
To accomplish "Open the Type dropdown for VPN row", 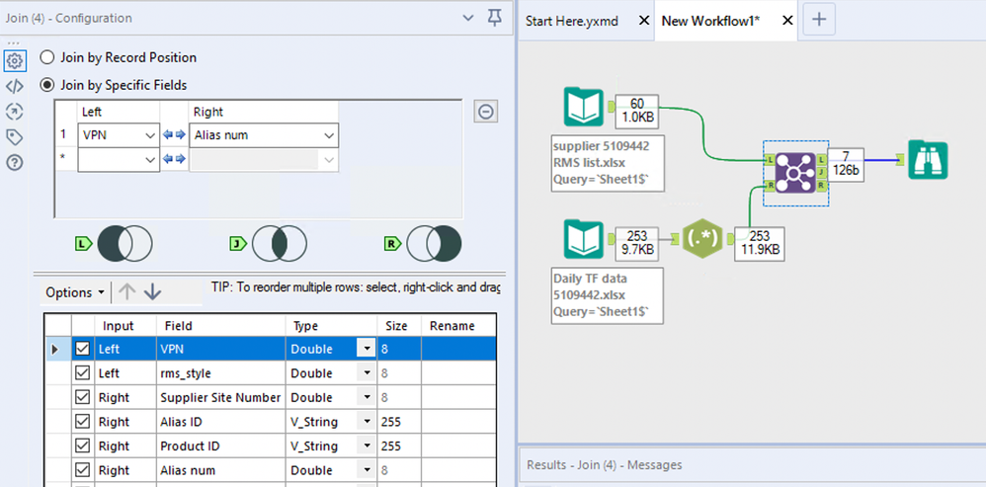I will 366,349.
